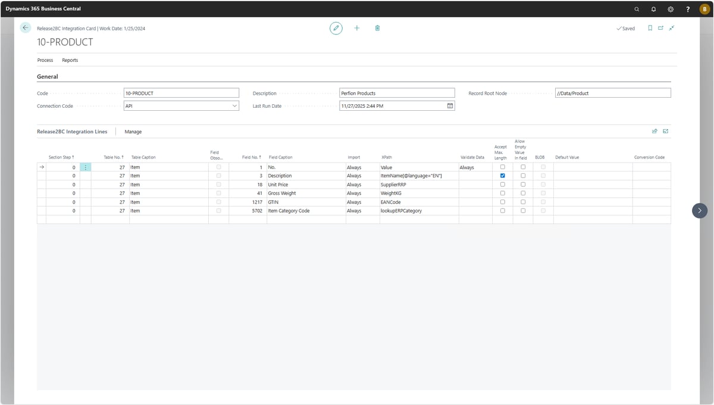Screen dimensions: 714x405
Task: Click Release2BC Integration Lines heading
Action: tap(72, 131)
